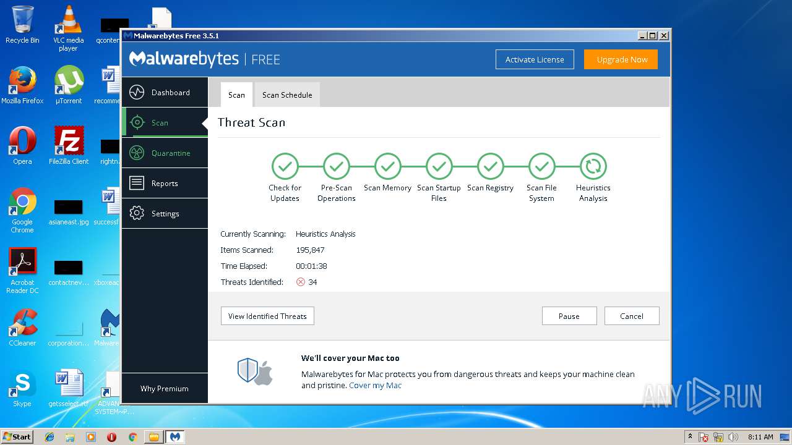The image size is (792, 445).
Task: Select CCleaner desktop icon
Action: [x=22, y=328]
